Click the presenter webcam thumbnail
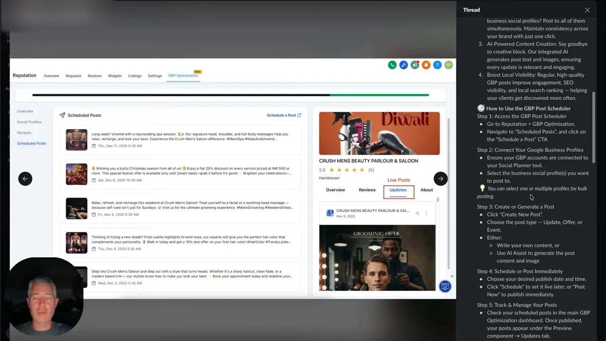This screenshot has width=606, height=341. 44,296
